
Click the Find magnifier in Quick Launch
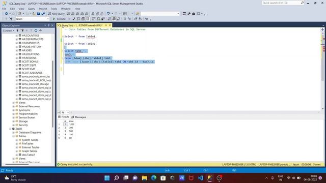[302, 3]
